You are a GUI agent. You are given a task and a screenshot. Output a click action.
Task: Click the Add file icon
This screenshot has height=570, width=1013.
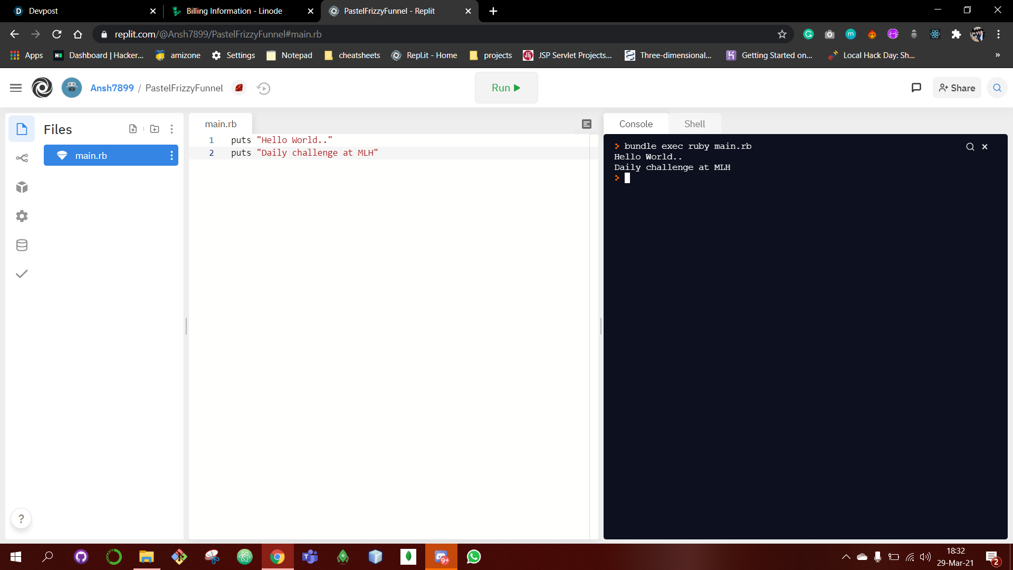tap(133, 129)
